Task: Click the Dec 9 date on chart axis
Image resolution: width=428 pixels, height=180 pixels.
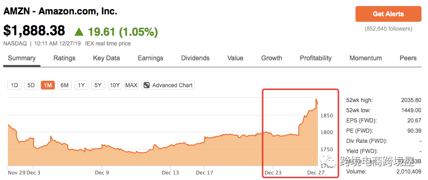Action: coord(102,173)
